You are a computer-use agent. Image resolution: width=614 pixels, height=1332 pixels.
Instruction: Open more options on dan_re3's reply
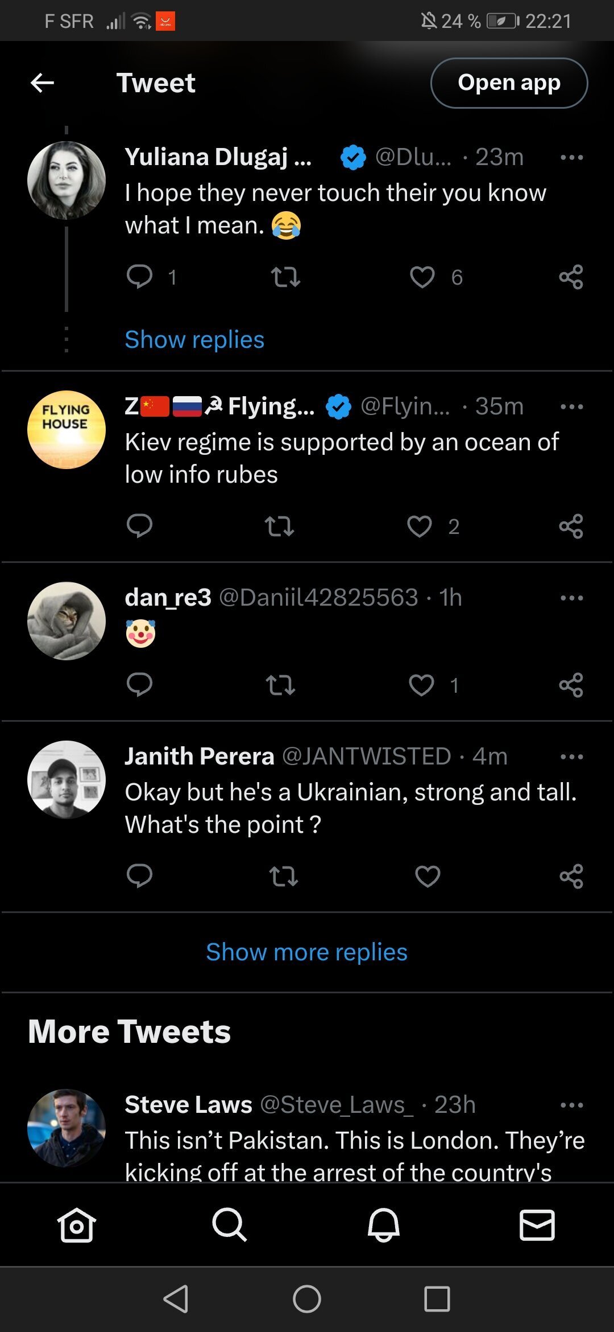(x=571, y=598)
